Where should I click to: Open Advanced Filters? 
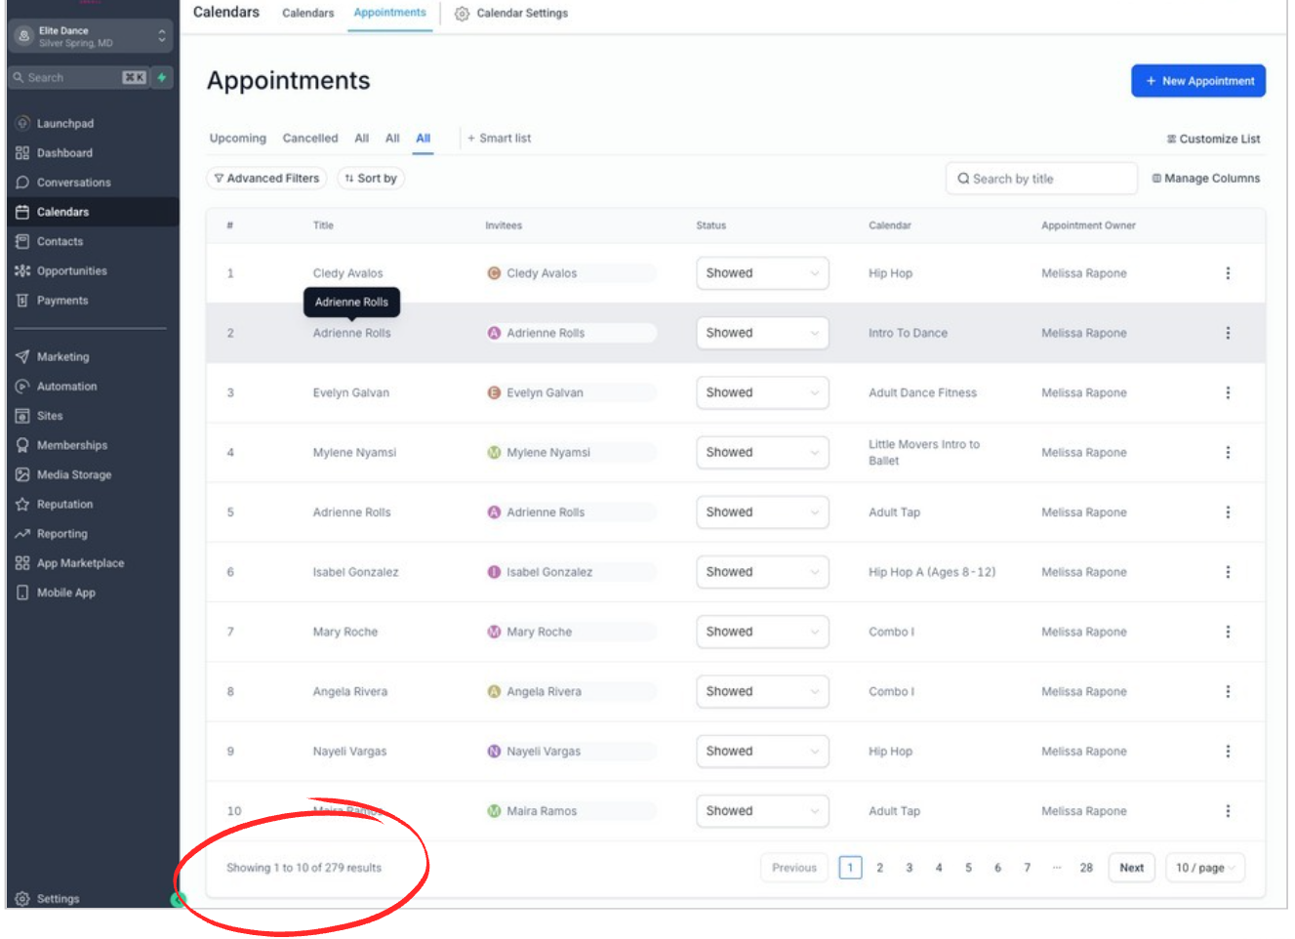pyautogui.click(x=266, y=179)
